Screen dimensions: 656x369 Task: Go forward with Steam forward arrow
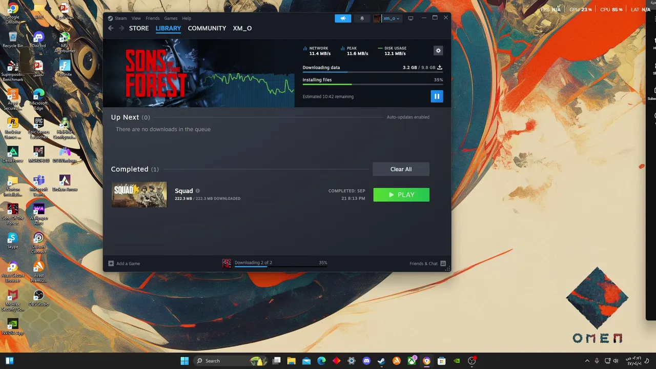point(121,28)
